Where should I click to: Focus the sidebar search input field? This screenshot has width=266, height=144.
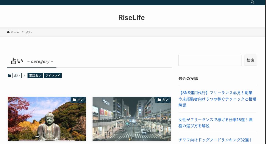click(x=210, y=60)
